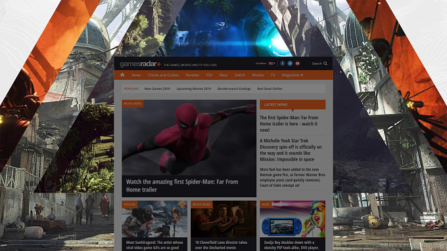Screen dimensions: 447x251
Task: Open the Soulja Boy PSP article thumbnail
Action: click(293, 219)
